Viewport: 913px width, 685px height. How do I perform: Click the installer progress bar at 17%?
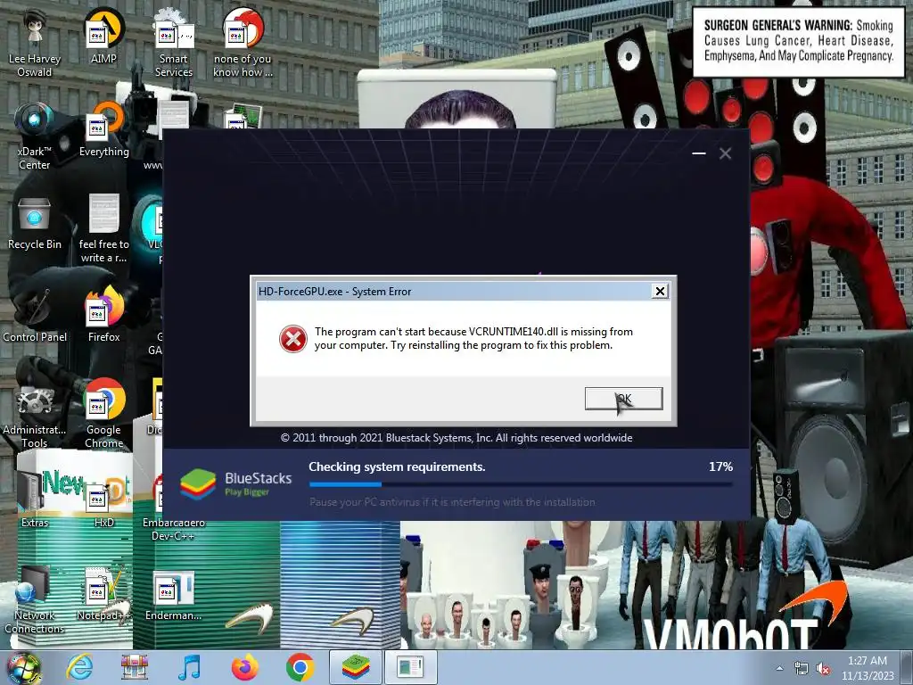point(521,484)
